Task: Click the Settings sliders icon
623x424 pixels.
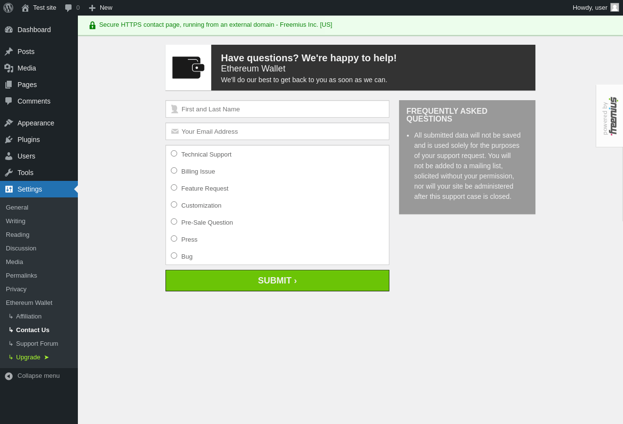Action: point(9,189)
